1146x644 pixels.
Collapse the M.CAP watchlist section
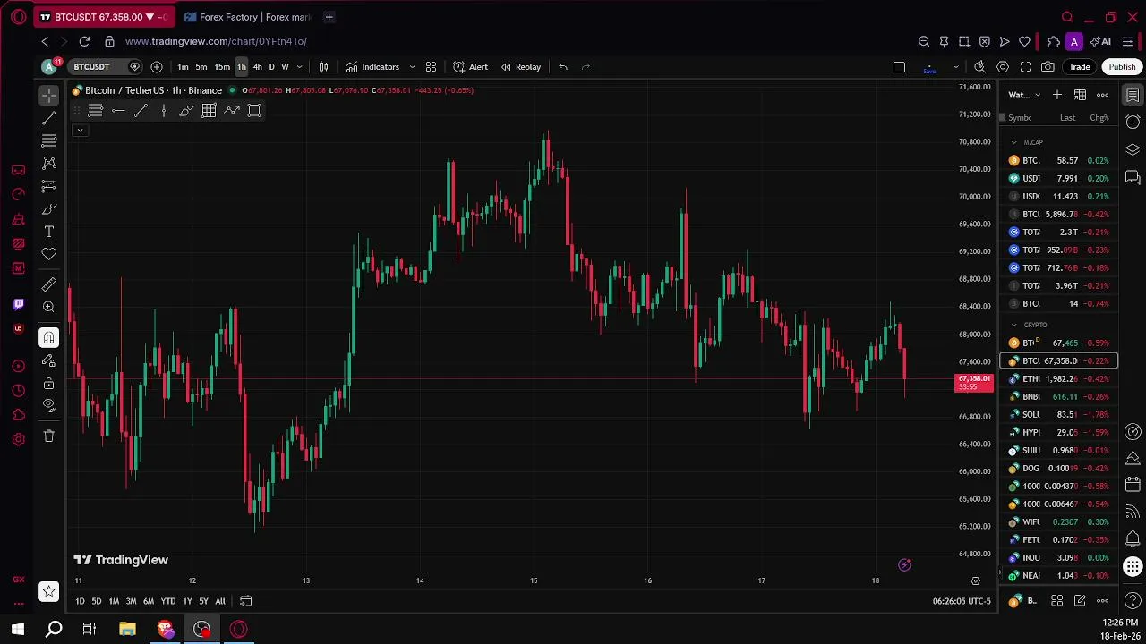[1014, 142]
